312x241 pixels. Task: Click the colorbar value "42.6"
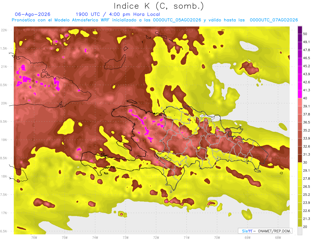306,82
